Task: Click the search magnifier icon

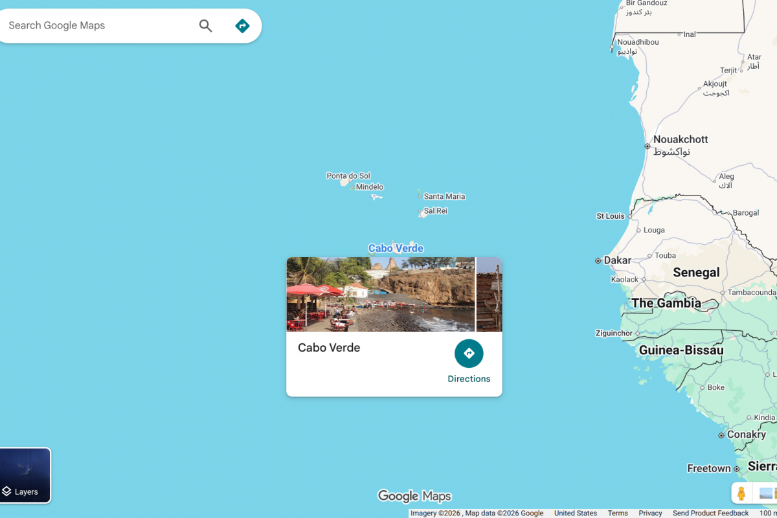Action: point(205,26)
